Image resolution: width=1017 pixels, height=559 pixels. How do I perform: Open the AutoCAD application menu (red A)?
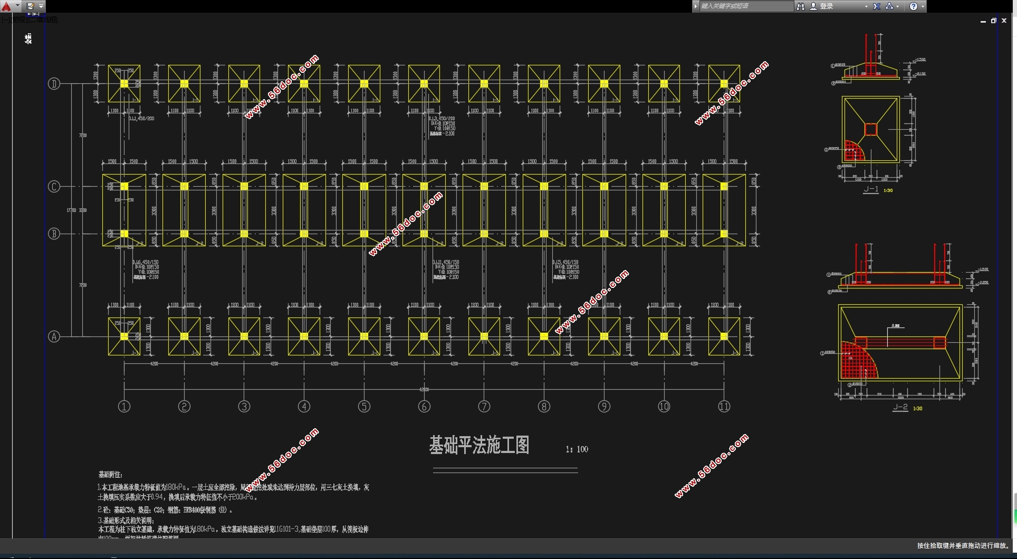[6, 6]
